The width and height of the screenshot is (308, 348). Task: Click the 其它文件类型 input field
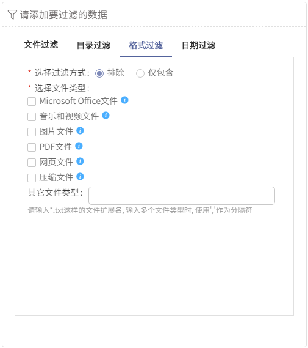point(182,196)
